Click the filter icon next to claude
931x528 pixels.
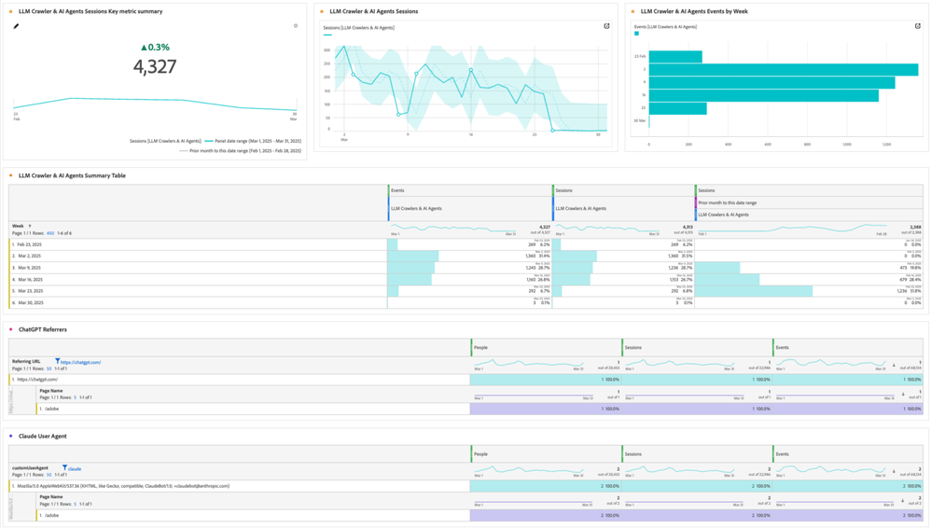tap(64, 468)
